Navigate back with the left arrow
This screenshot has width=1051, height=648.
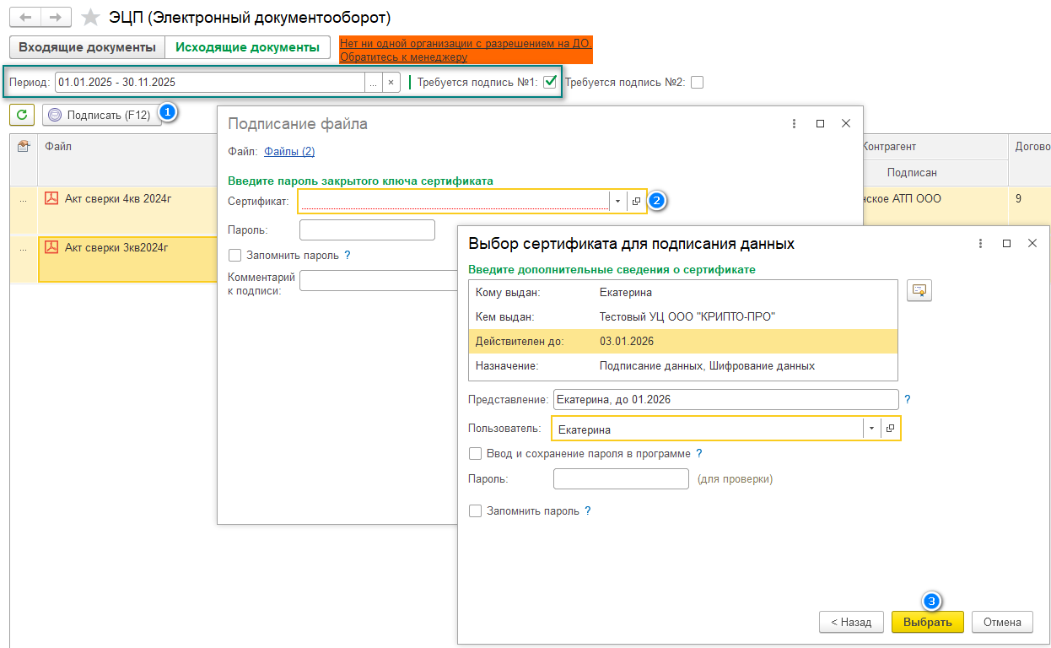click(25, 18)
